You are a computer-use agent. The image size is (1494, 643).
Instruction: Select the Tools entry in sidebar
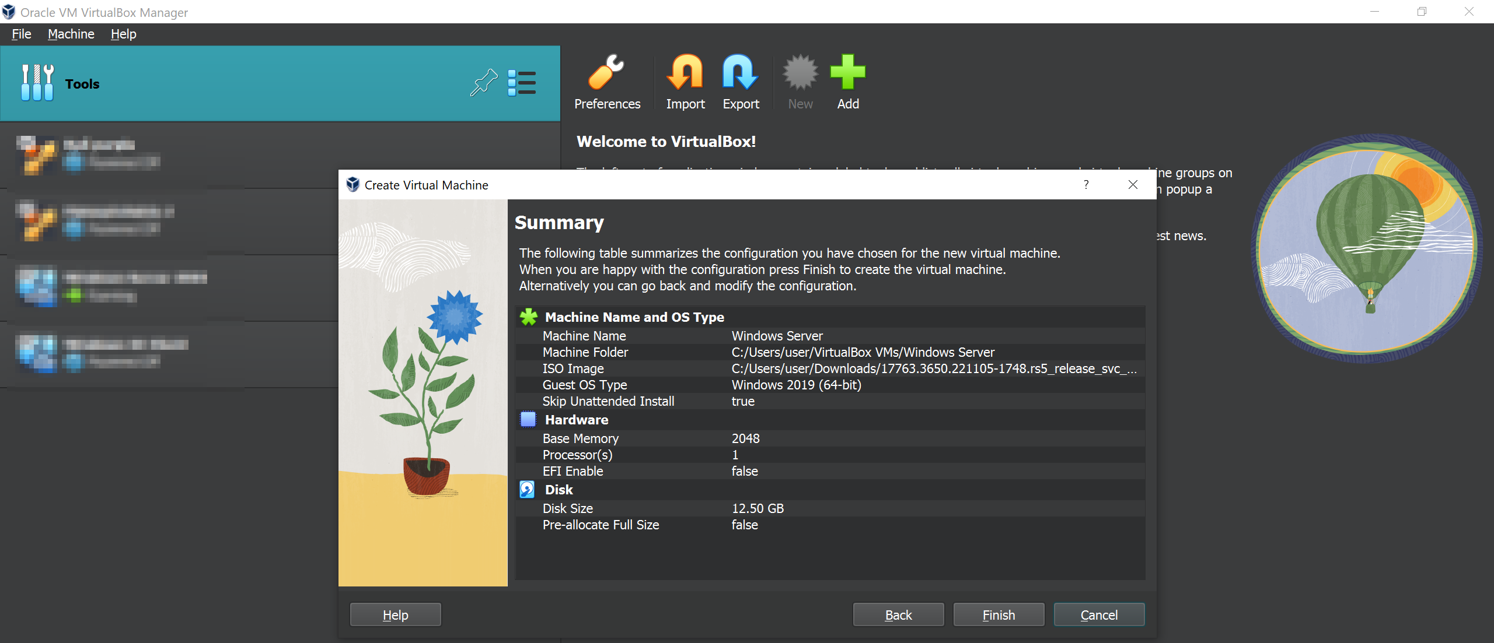tap(280, 83)
